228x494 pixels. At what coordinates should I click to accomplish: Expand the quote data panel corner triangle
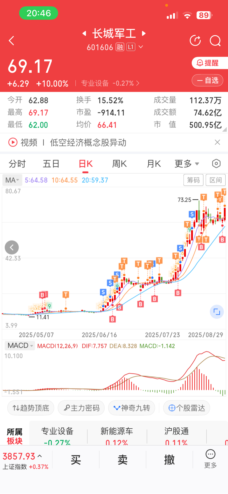click(225, 129)
